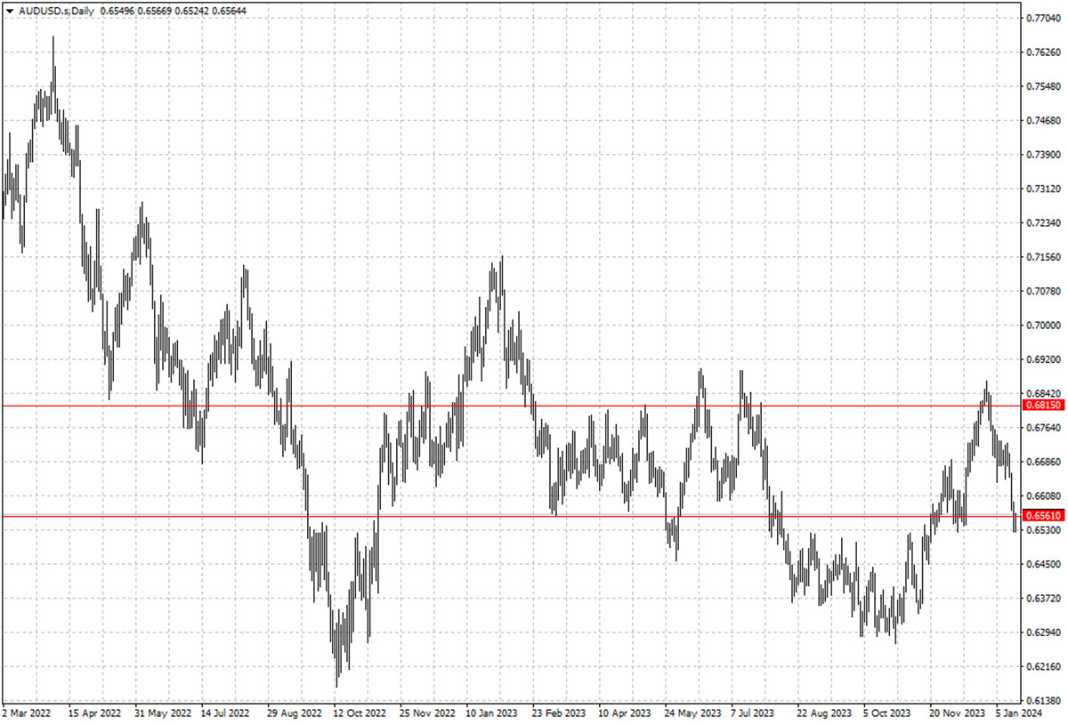Viewport: 1068px width, 725px height.
Task: Pick the 14 Jul 2022 date marker
Action: pos(227,713)
